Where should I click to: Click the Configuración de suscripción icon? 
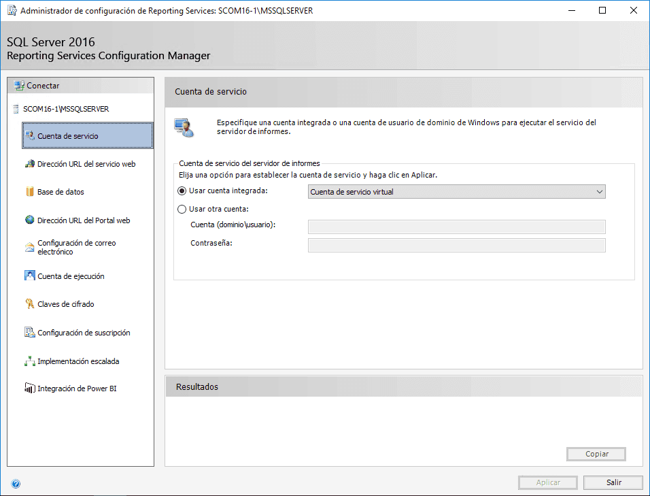point(30,332)
